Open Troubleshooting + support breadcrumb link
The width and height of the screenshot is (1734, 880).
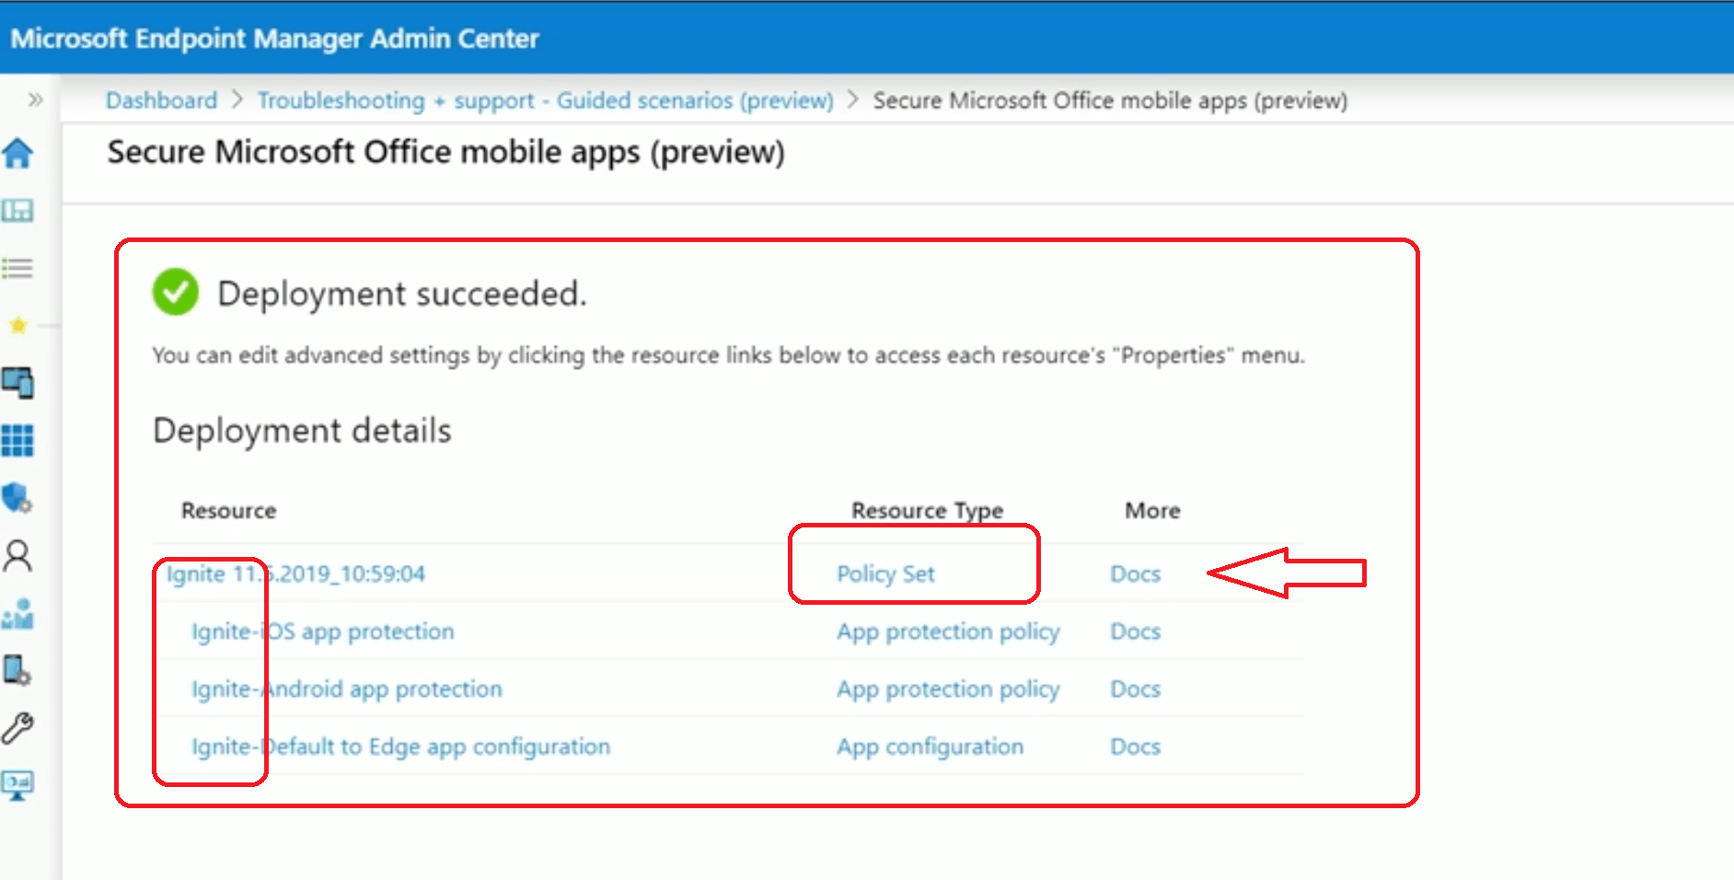[x=545, y=100]
